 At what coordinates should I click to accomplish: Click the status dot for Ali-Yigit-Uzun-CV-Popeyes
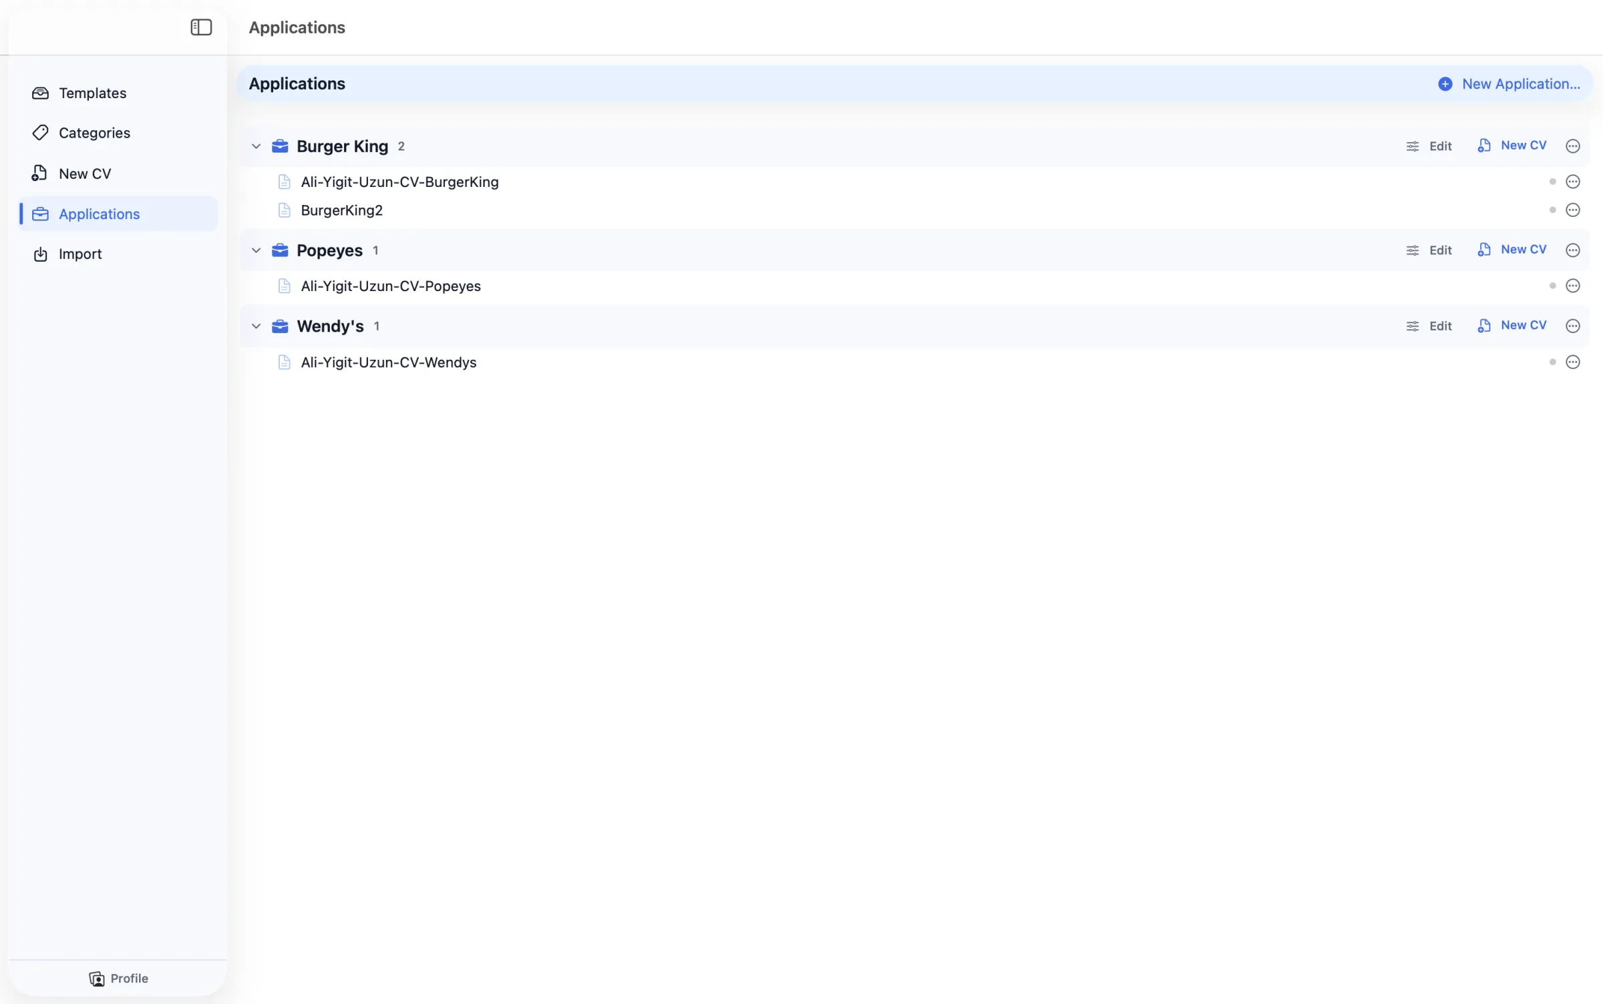coord(1552,286)
